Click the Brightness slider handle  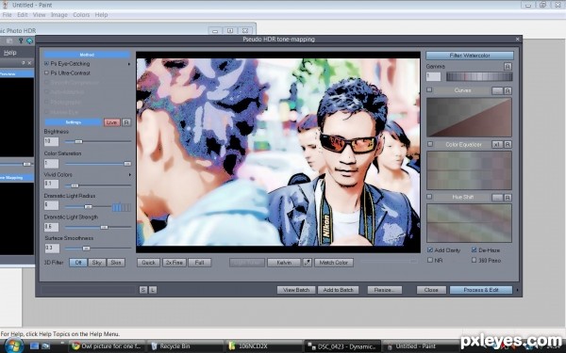(78, 141)
